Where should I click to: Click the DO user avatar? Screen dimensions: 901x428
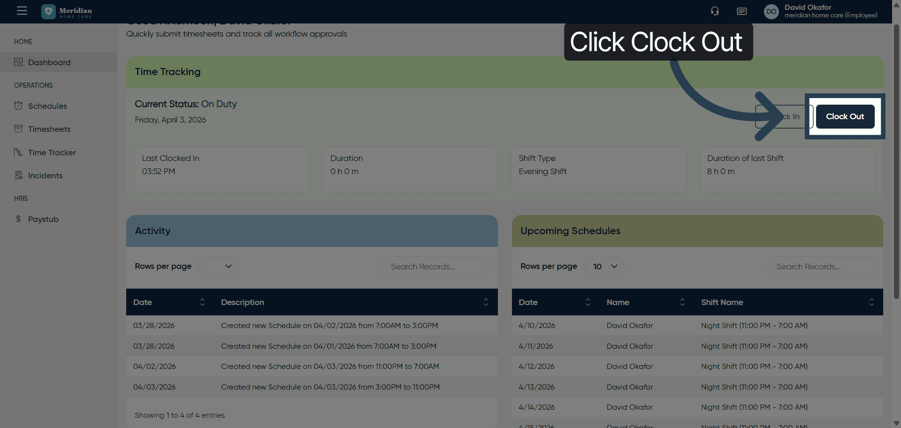point(771,12)
